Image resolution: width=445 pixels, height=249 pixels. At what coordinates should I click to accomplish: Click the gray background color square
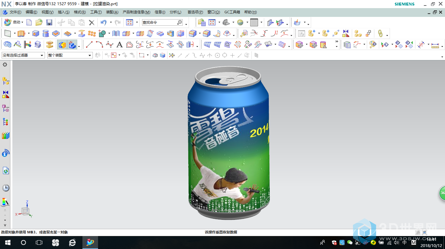(254, 22)
